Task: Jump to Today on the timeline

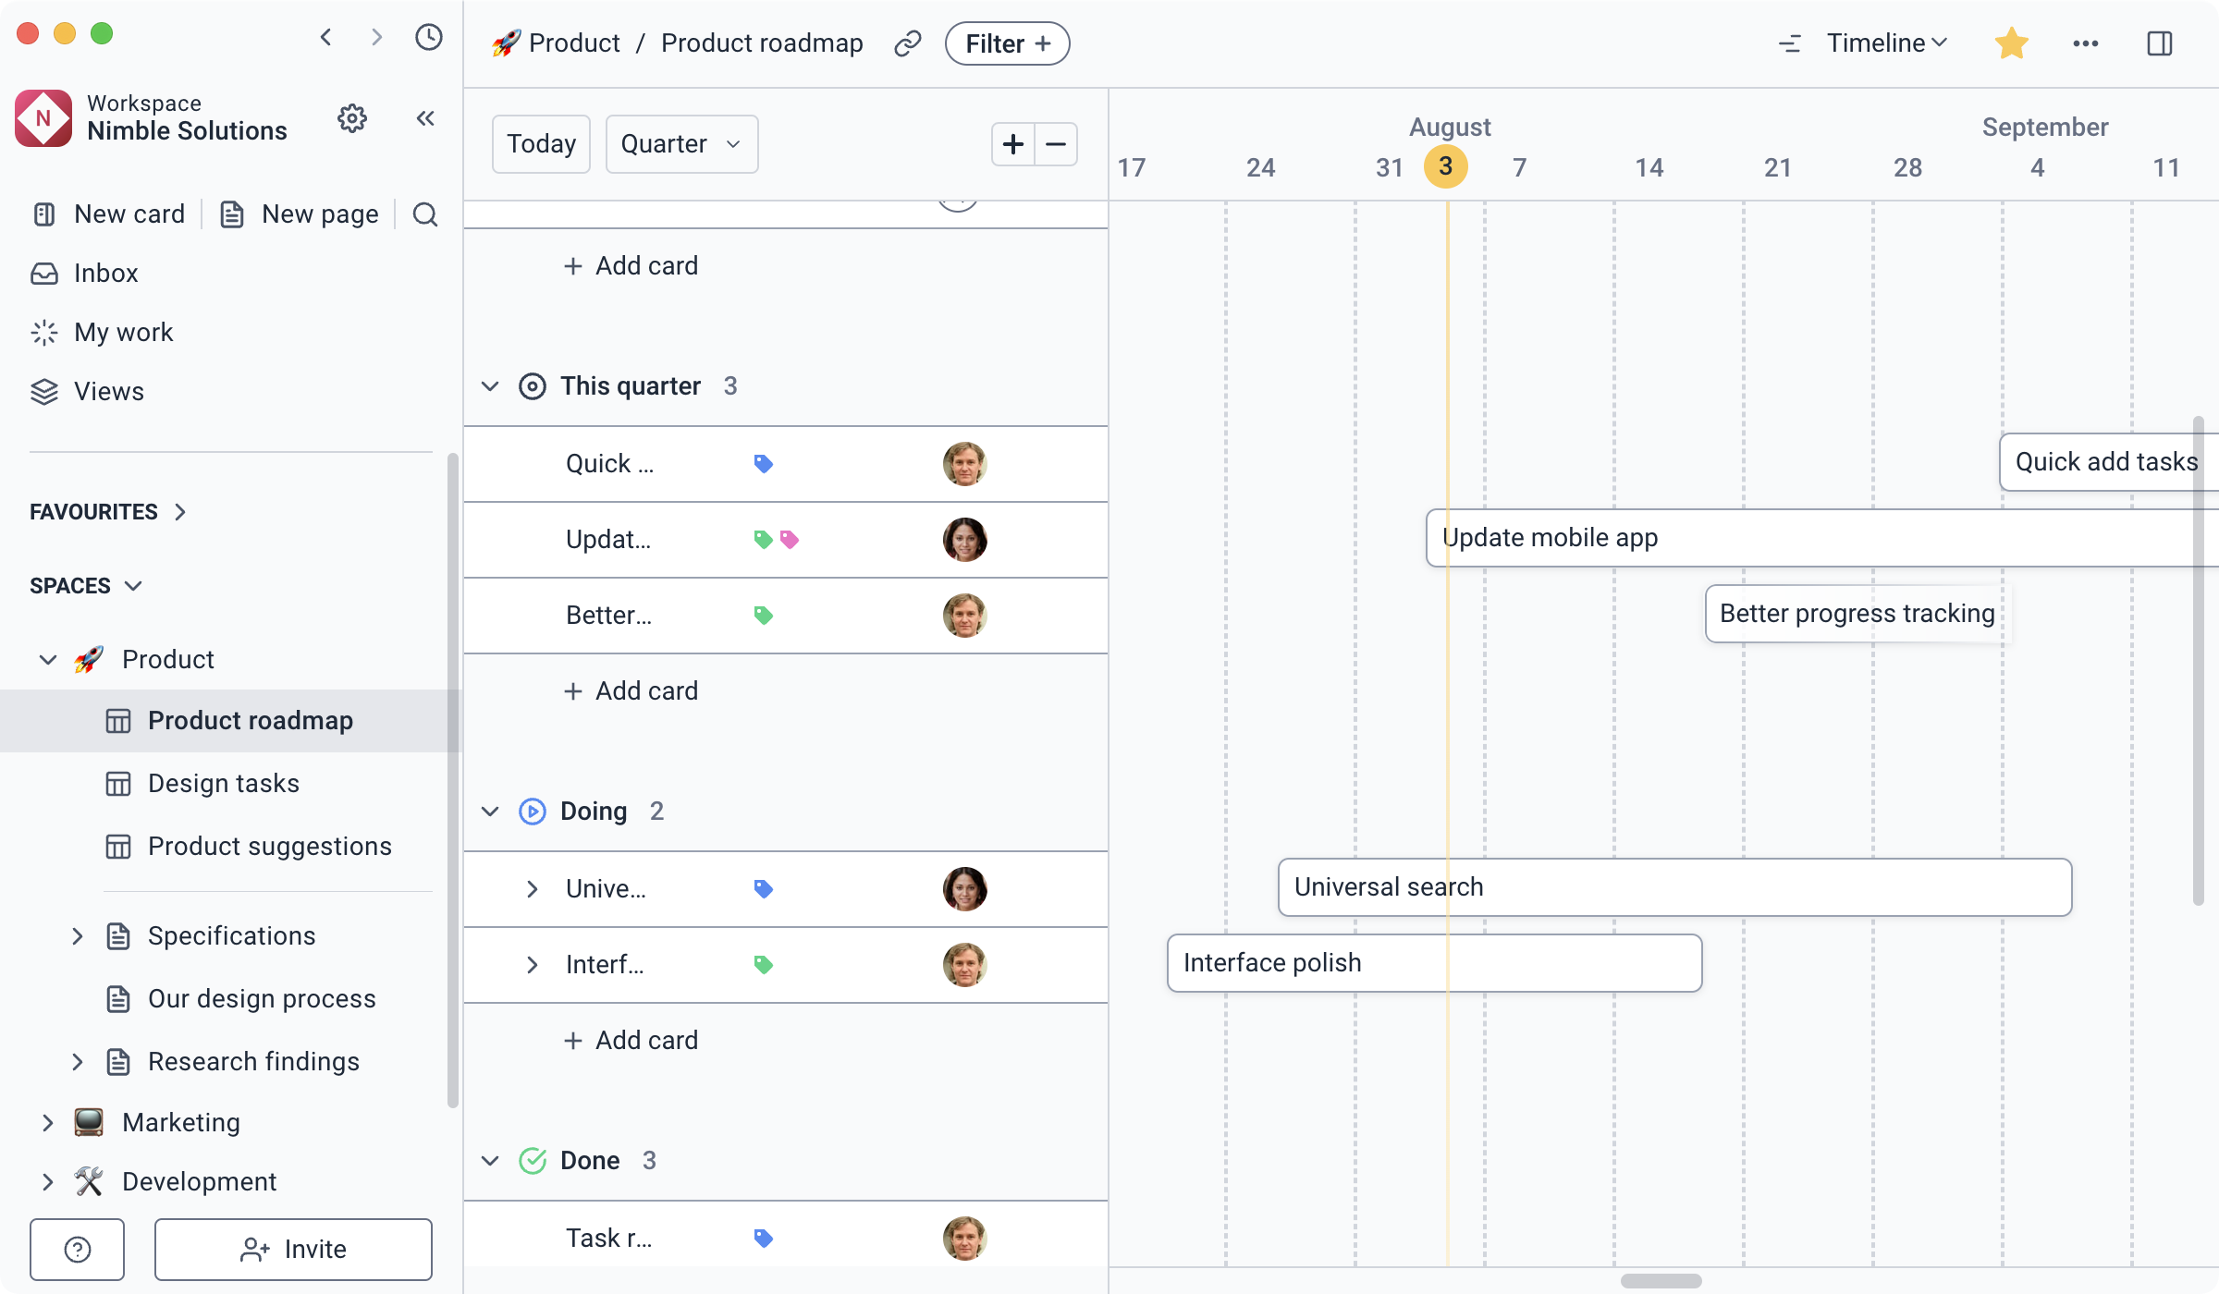Action: point(541,144)
